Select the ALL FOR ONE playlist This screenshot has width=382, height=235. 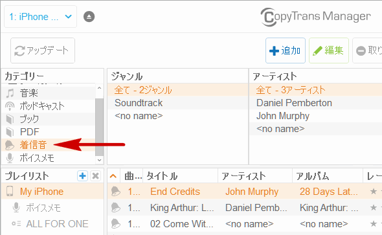52,224
